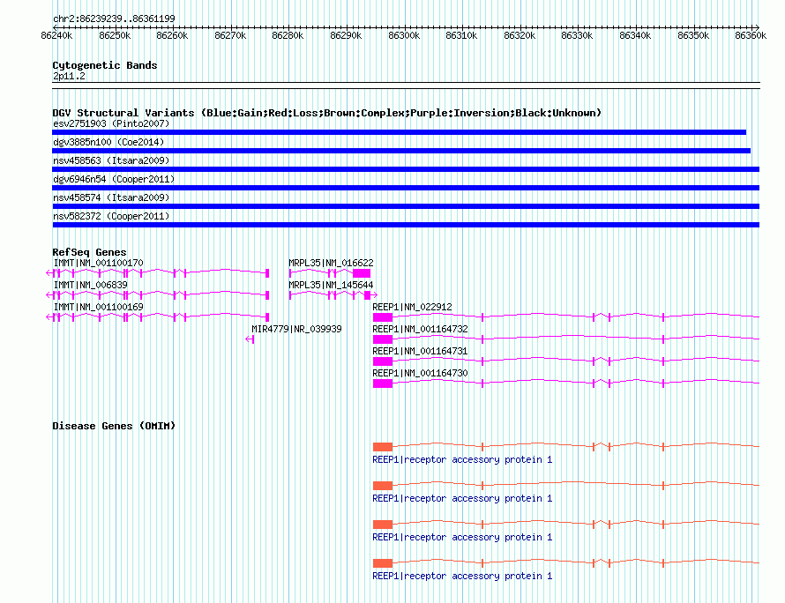
Task: Click the REEP1|NM_001164731 transcript label
Action: (420, 351)
